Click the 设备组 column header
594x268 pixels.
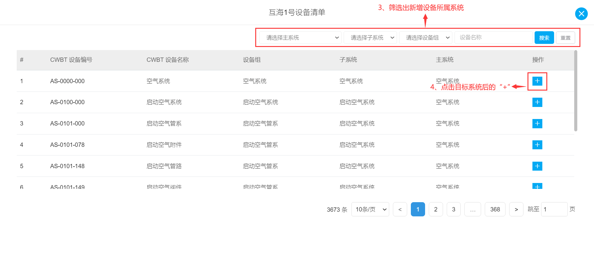(x=252, y=60)
